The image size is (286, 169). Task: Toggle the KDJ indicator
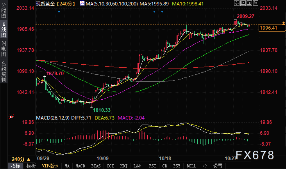[123, 165]
